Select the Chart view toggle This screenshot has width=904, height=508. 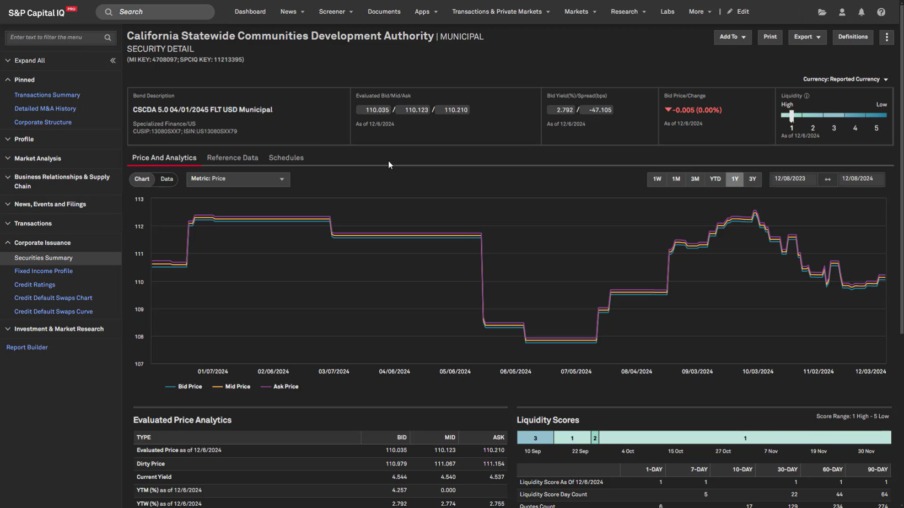click(142, 179)
